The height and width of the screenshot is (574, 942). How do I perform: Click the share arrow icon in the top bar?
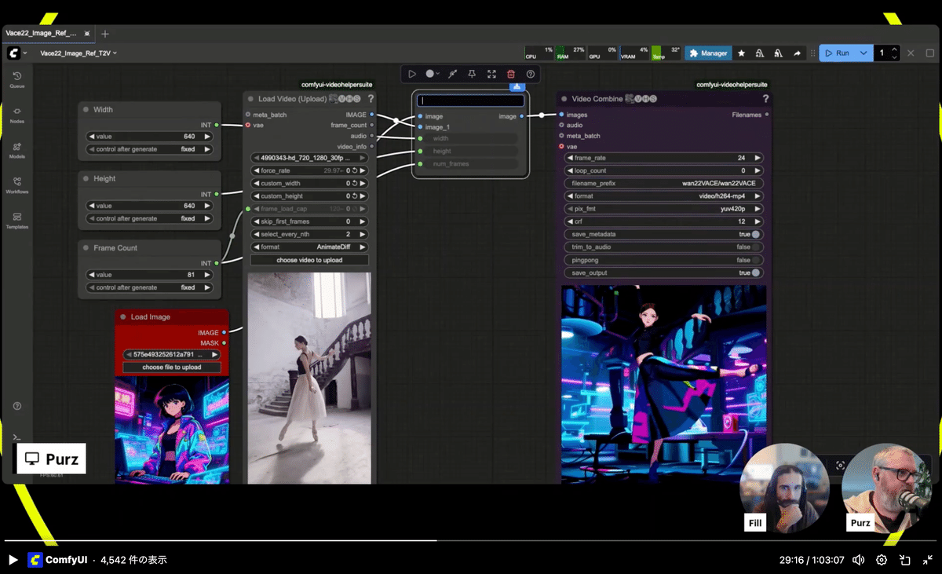coord(798,53)
